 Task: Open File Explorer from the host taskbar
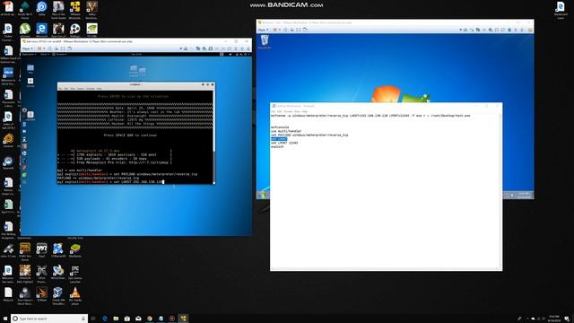116,319
